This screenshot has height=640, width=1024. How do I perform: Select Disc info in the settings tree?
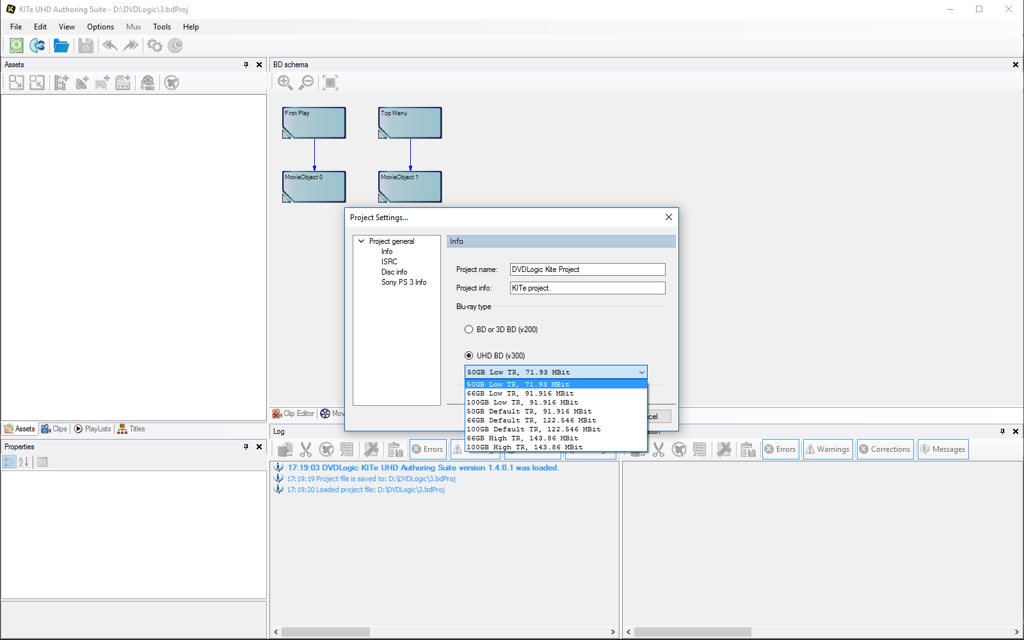[x=394, y=272]
